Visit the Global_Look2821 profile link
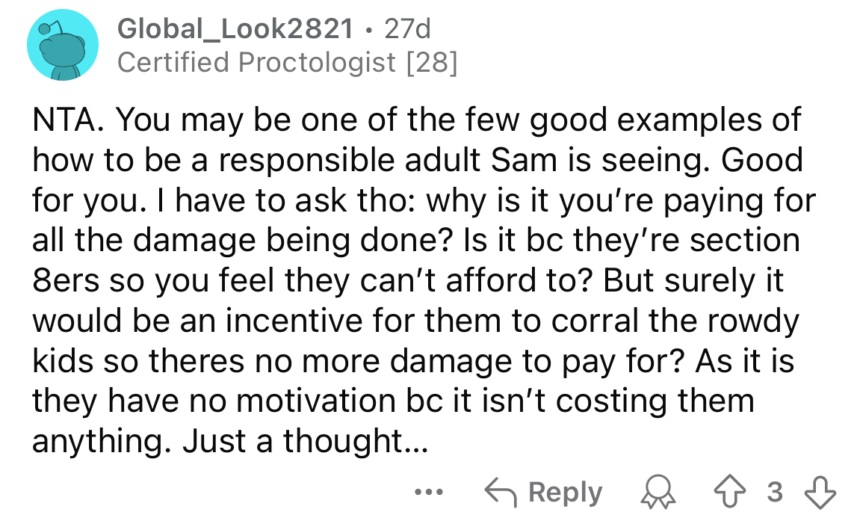The width and height of the screenshot is (857, 515). 236,29
